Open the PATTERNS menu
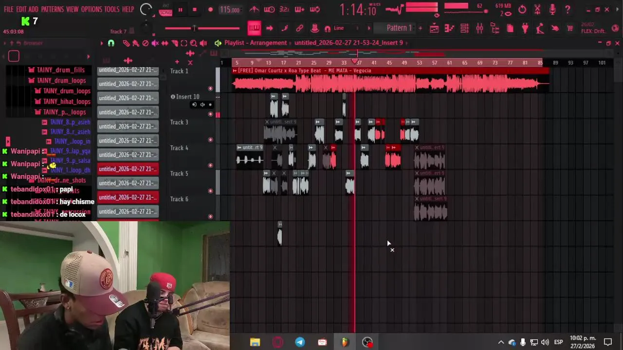623x350 pixels. click(52, 9)
